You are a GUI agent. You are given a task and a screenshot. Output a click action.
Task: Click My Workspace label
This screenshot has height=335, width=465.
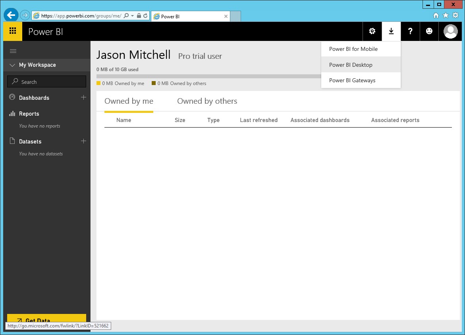coord(37,65)
